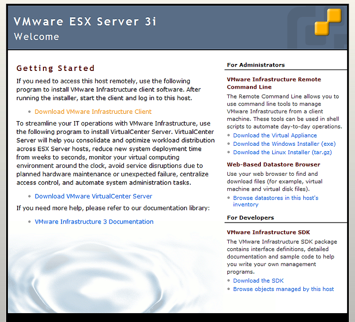Open Browse datastores in this host's inventory
355x322 pixels.
(276, 201)
